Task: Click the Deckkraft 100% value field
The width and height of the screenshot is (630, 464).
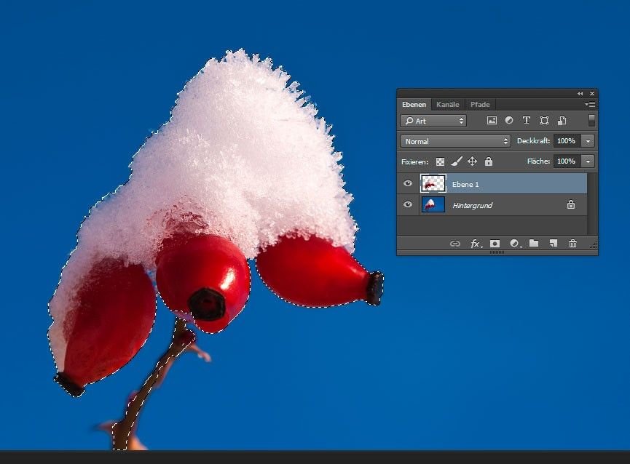Action: (567, 141)
